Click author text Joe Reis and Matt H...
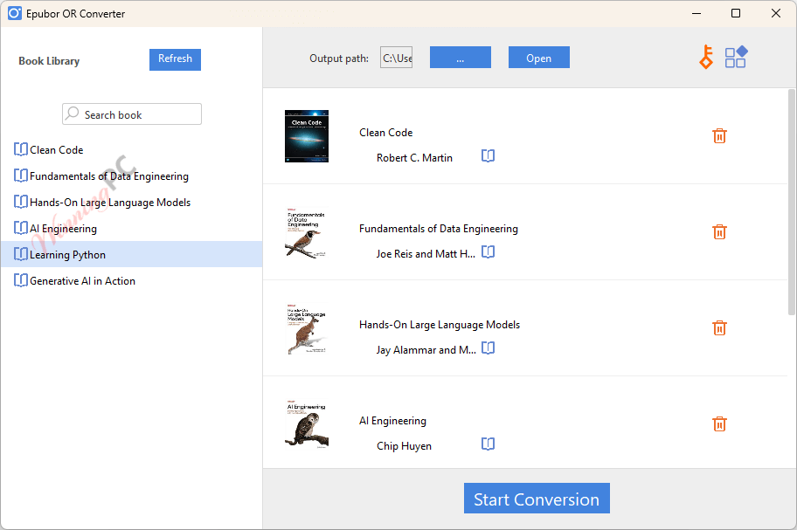Screen dimensions: 797x530 426,254
